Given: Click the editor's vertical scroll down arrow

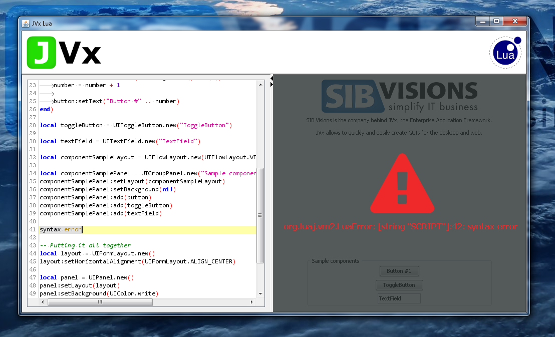Looking at the screenshot, I should pos(260,294).
